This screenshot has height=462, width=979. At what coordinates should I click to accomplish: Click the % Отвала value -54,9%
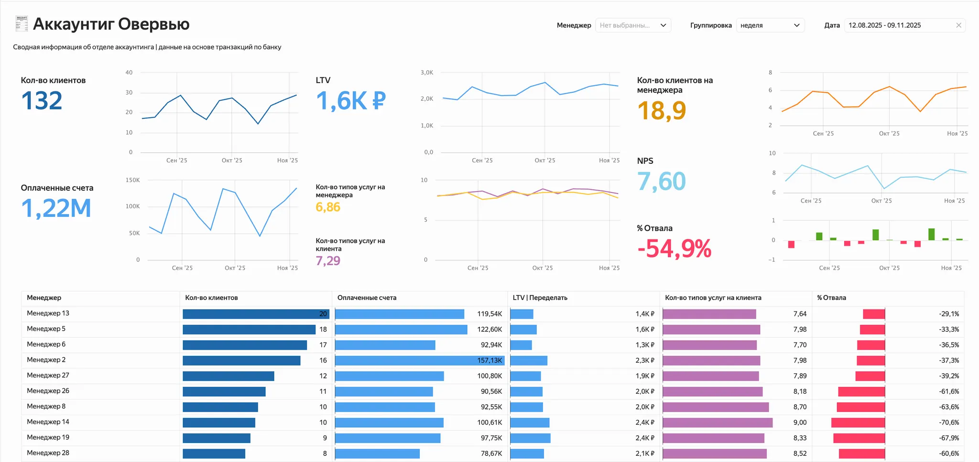(674, 248)
